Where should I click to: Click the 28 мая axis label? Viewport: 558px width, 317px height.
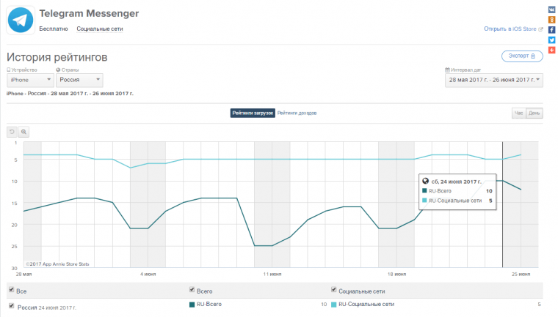[23, 274]
